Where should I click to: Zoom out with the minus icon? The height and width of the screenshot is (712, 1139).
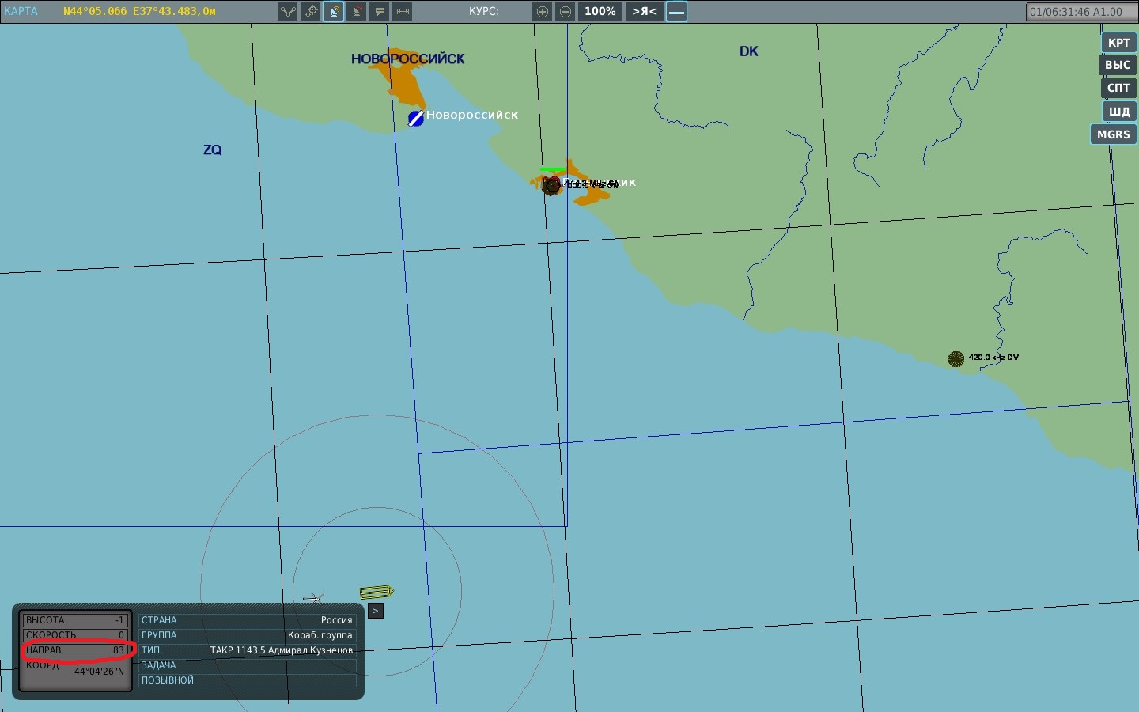[566, 12]
